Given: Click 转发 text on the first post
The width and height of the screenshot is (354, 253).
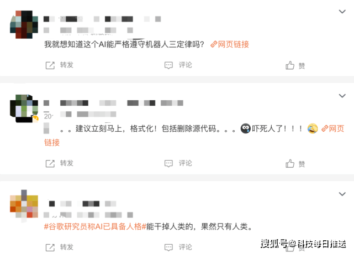Looking at the screenshot, I should pyautogui.click(x=67, y=65).
